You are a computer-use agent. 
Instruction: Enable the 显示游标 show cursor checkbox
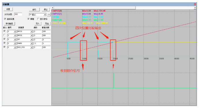pyautogui.click(x=38, y=19)
